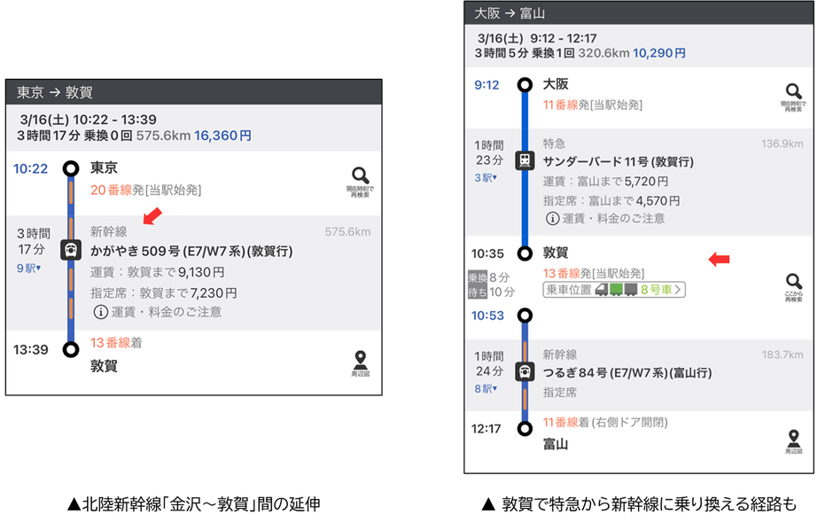Tap the 待ち 10分 waiting time label
The image size is (833, 522).
tap(492, 292)
